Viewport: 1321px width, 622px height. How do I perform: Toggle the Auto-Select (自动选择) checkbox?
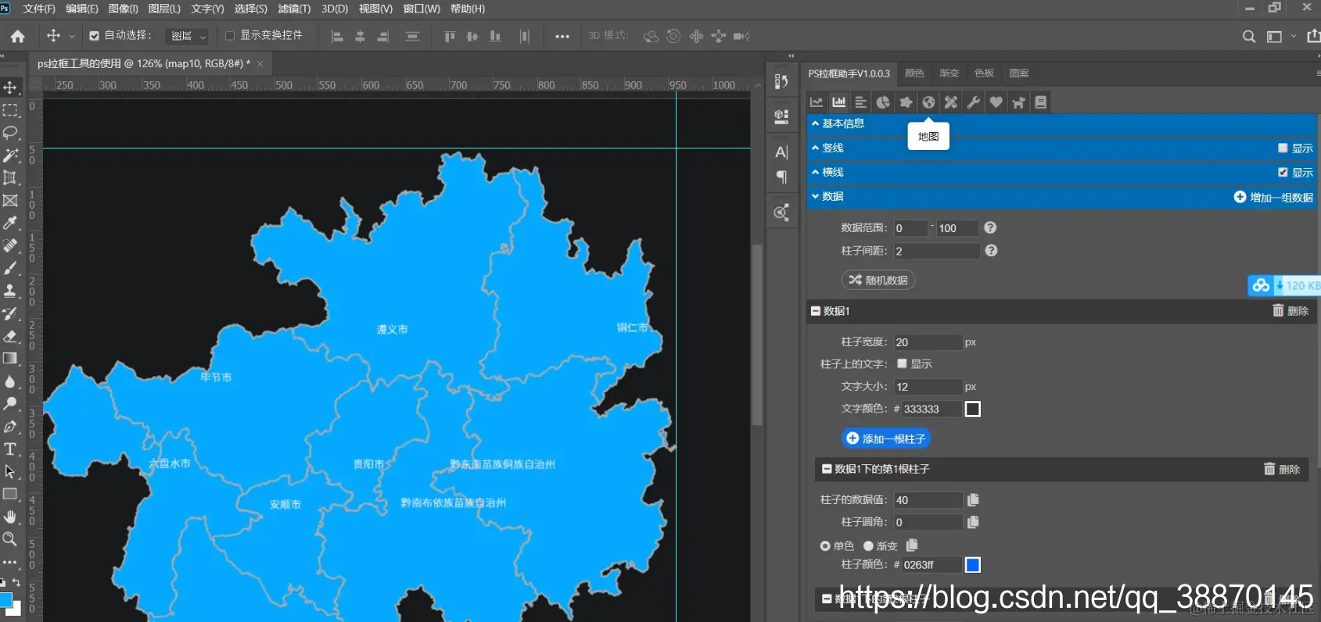[94, 36]
